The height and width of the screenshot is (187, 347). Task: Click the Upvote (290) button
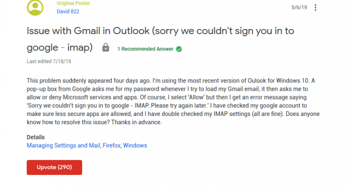pyautogui.click(x=54, y=167)
